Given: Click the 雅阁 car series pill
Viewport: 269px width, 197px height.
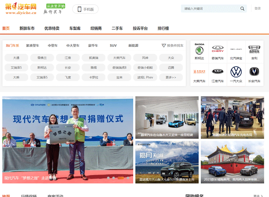Looking at the screenshot, I should tap(94, 68).
